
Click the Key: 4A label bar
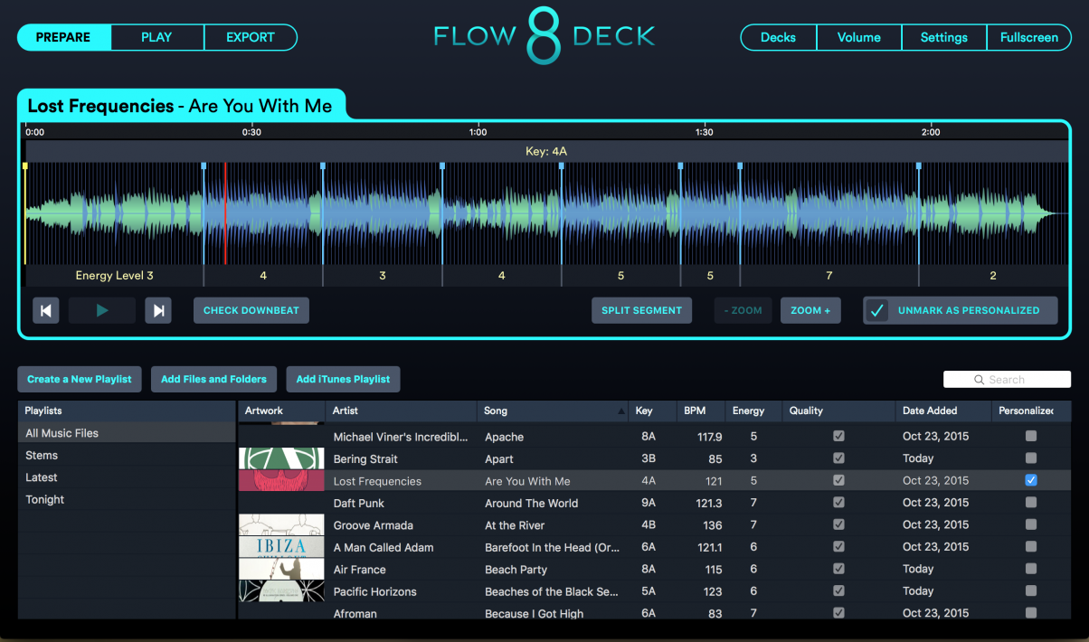coord(546,151)
